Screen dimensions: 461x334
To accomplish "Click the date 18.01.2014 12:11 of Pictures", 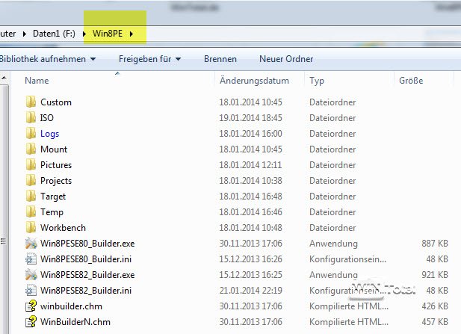I will point(250,165).
